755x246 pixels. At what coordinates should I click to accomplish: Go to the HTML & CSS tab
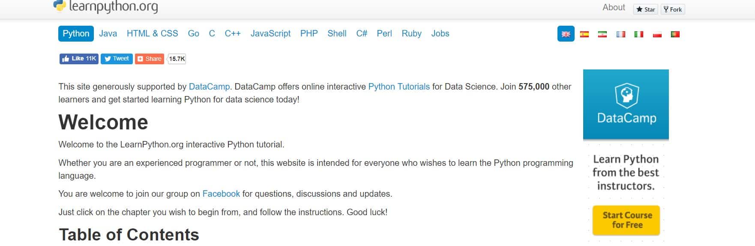pos(152,33)
